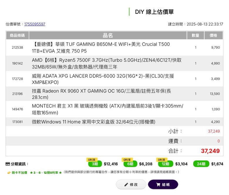Click the bank cooperation note in parentheses
This screenshot has width=229, height=195.
(x=121, y=172)
